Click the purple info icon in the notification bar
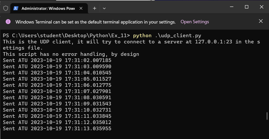The width and height of the screenshot is (269, 139). pyautogui.click(x=8, y=22)
